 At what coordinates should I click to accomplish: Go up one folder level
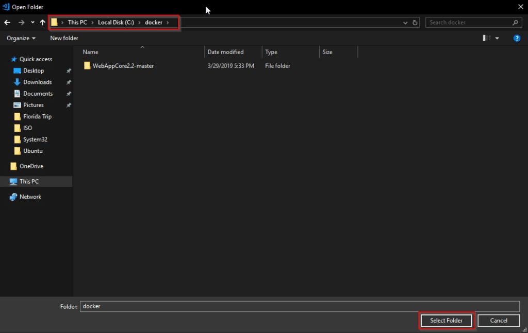[x=42, y=23]
